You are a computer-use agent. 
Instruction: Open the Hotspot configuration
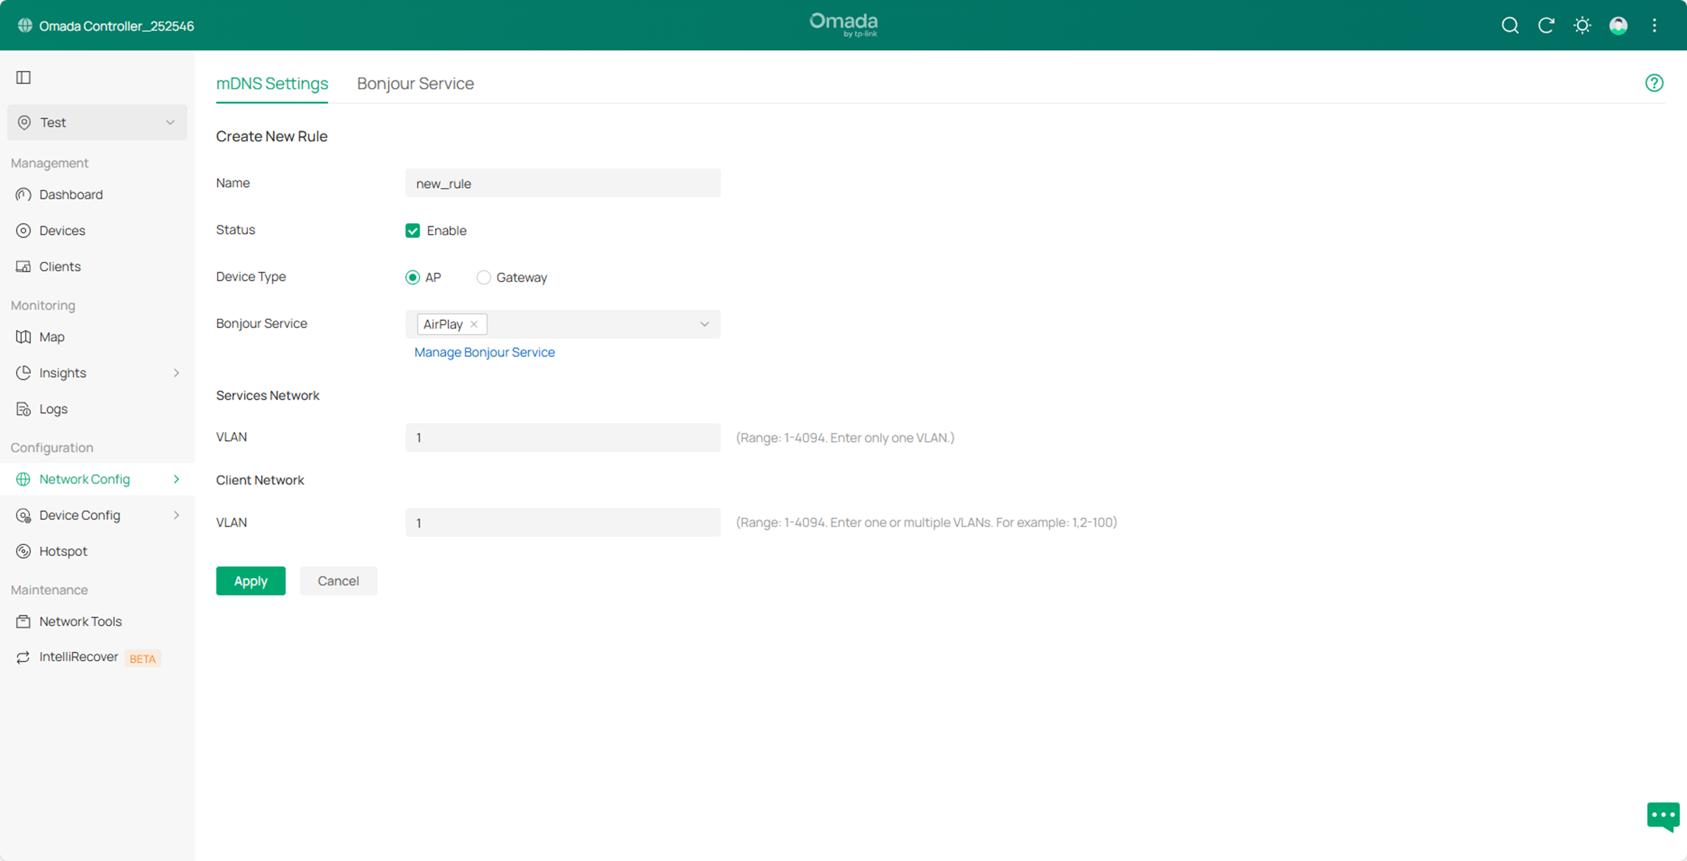(63, 551)
